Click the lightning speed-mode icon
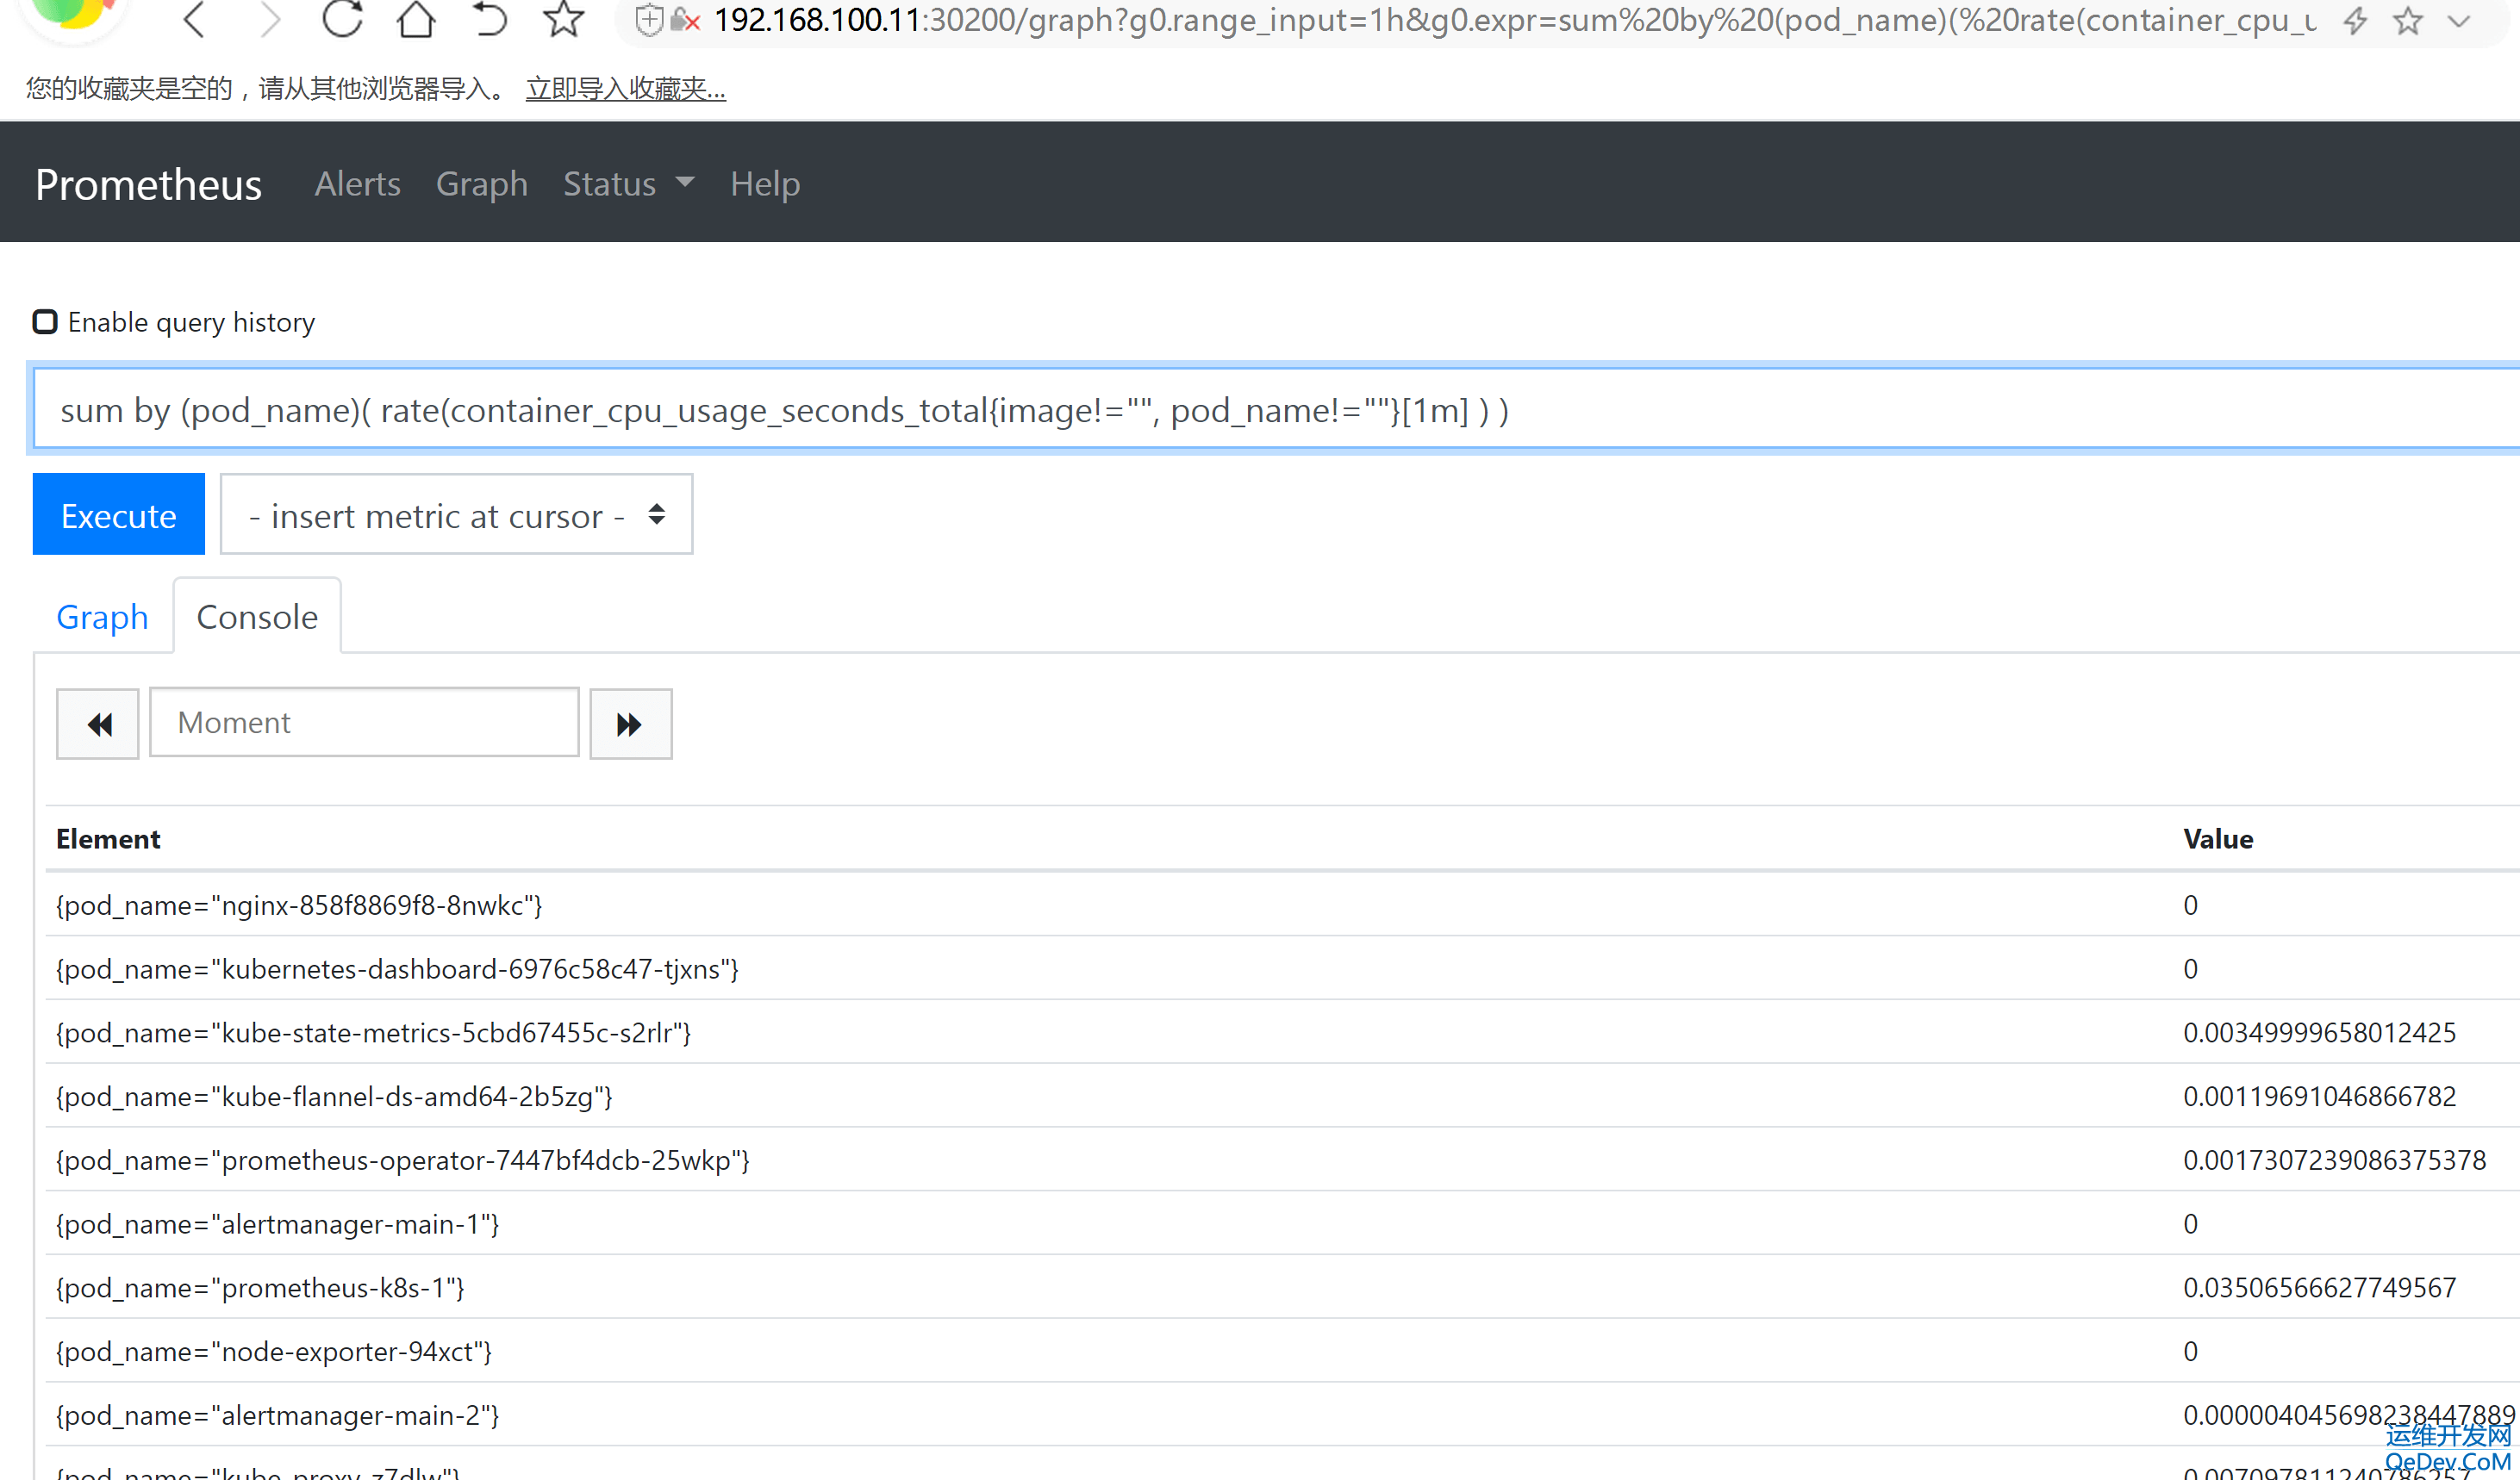2520x1480 pixels. click(x=2356, y=20)
